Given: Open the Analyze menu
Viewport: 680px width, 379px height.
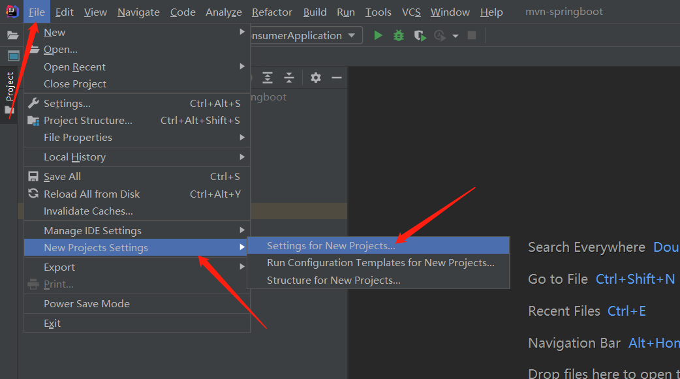Looking at the screenshot, I should [224, 12].
